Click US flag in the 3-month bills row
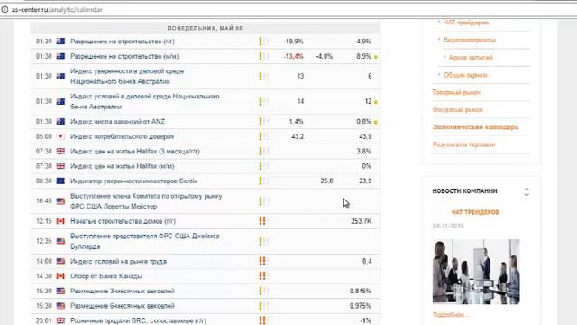The image size is (577, 325). [x=60, y=291]
